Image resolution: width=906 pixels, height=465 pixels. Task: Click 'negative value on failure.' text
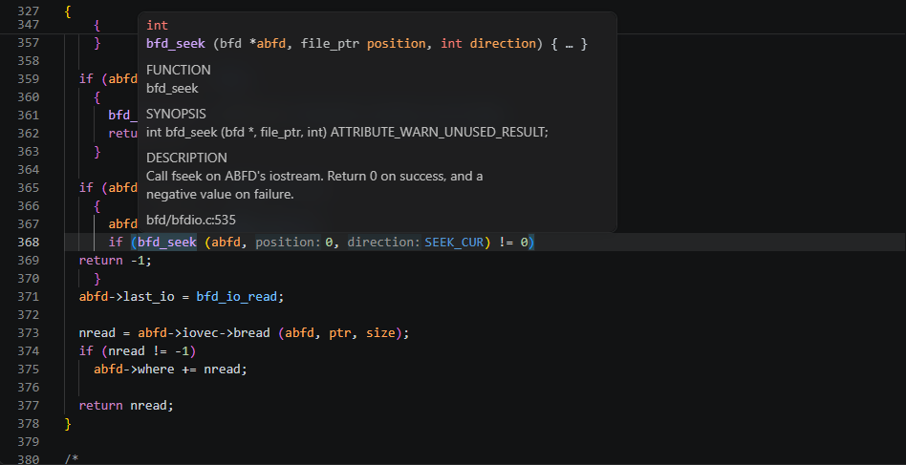pos(220,195)
